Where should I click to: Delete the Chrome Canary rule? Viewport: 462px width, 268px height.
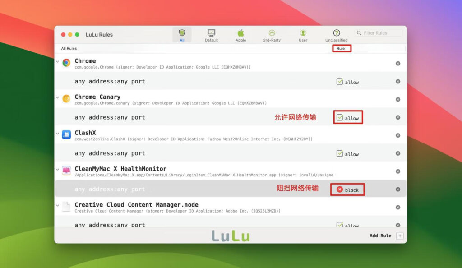click(x=398, y=99)
